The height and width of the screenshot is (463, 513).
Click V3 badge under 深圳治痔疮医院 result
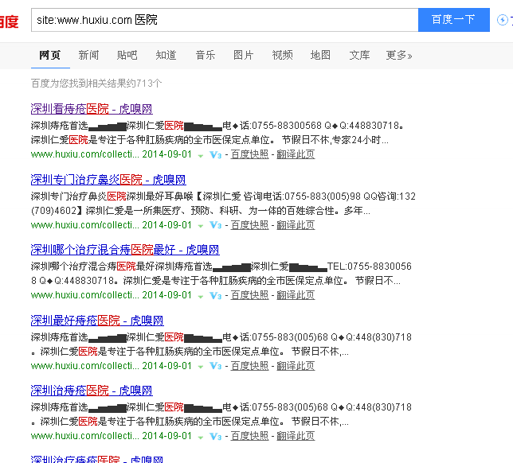[x=215, y=436]
